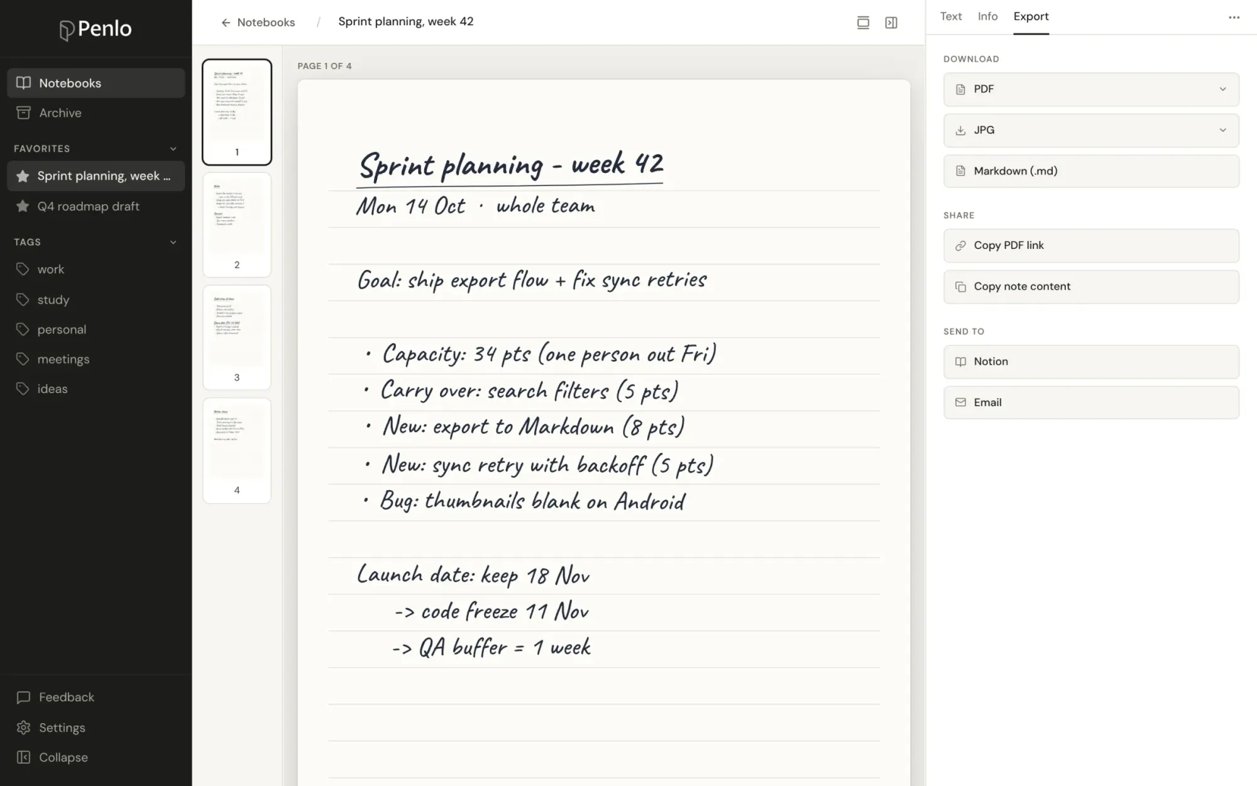This screenshot has height=786, width=1257.
Task: Open the Archive section
Action: [96, 113]
